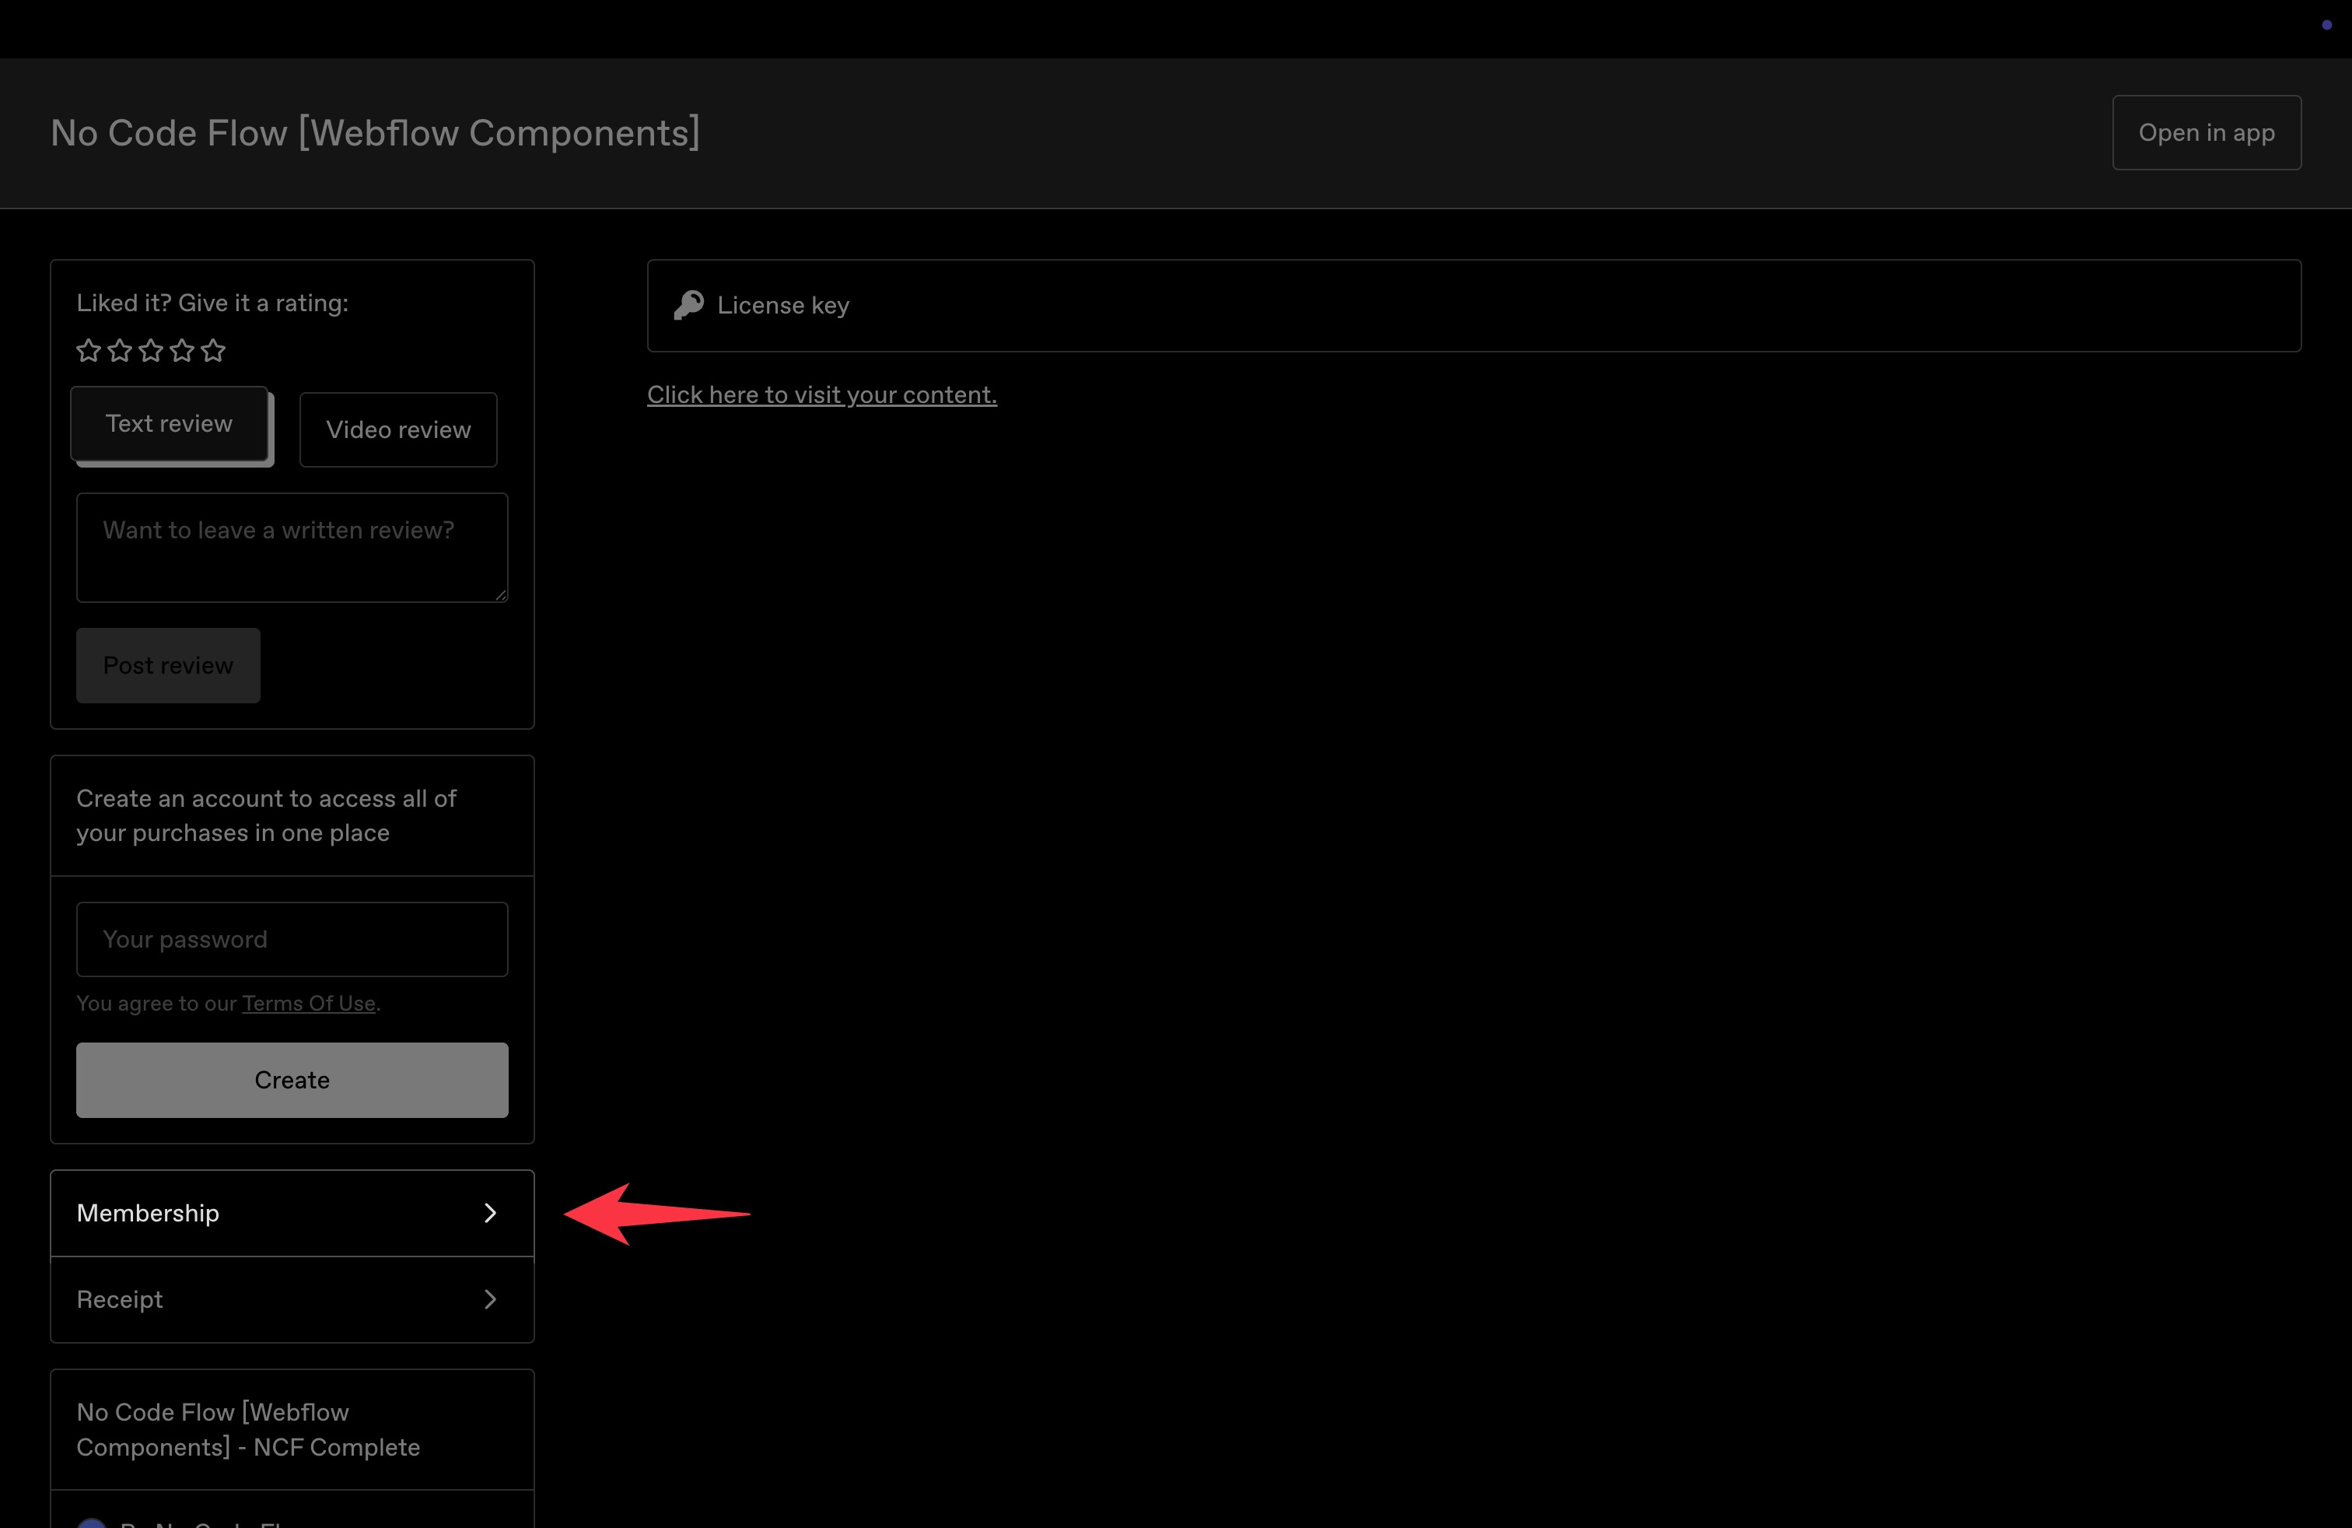Screen dimensions: 2352x1528
Task: Select the Text review tab
Action: (x=169, y=423)
